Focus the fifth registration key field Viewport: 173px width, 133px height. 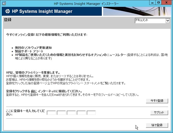coord(91,113)
